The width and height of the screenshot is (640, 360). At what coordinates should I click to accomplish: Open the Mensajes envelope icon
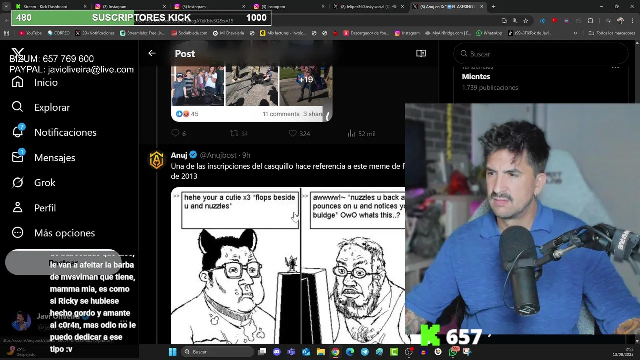(x=18, y=157)
